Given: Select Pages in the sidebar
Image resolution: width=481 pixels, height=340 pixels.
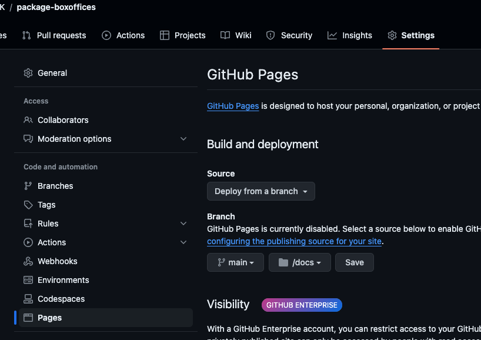Looking at the screenshot, I should point(106,318).
